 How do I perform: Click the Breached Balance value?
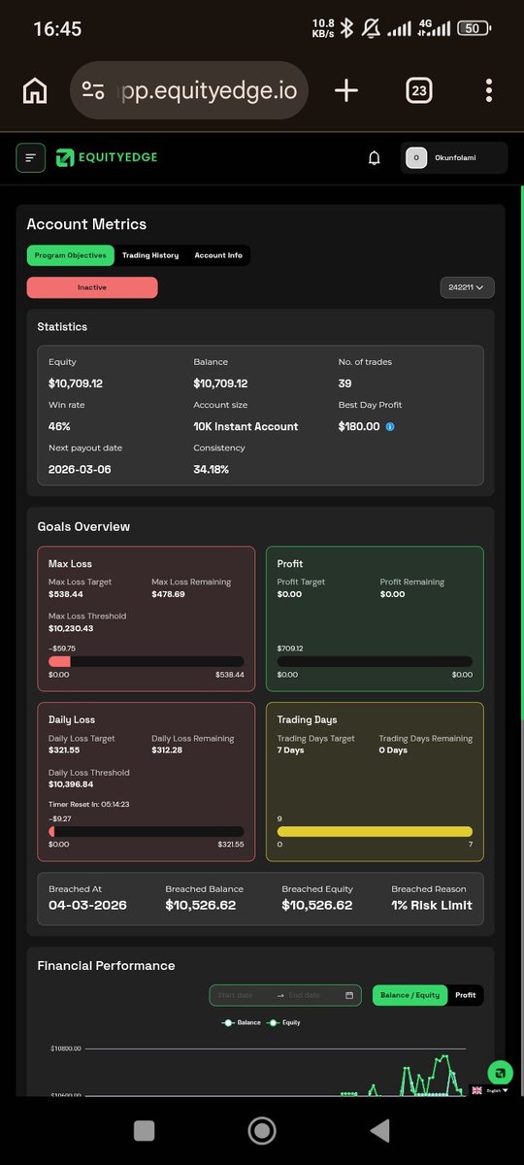coord(200,905)
